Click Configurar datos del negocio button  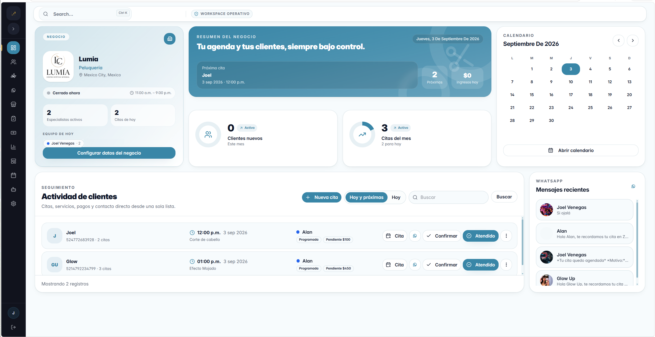point(109,153)
